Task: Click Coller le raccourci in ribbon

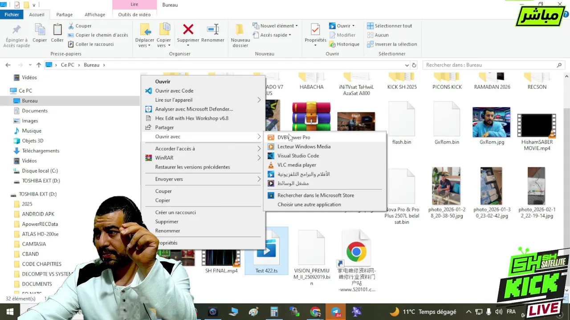Action: [x=91, y=44]
